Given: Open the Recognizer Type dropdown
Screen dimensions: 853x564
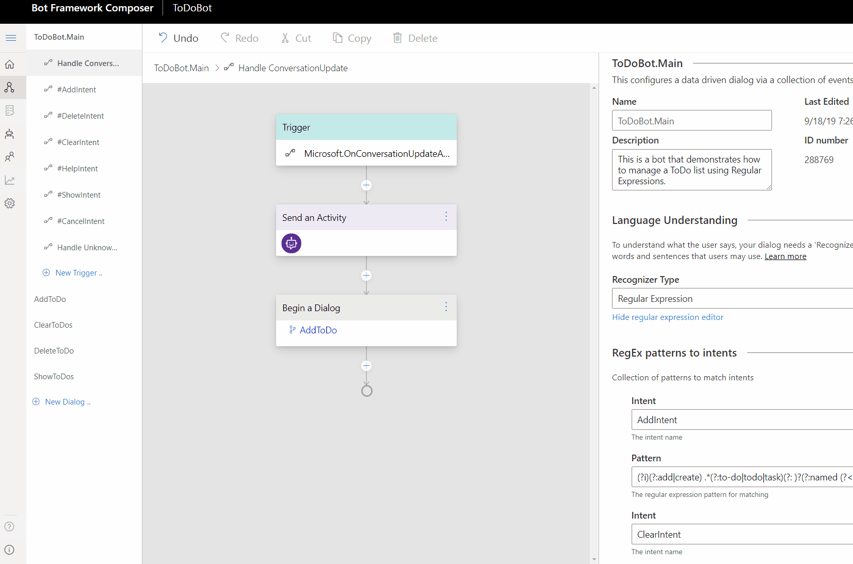Looking at the screenshot, I should tap(732, 298).
